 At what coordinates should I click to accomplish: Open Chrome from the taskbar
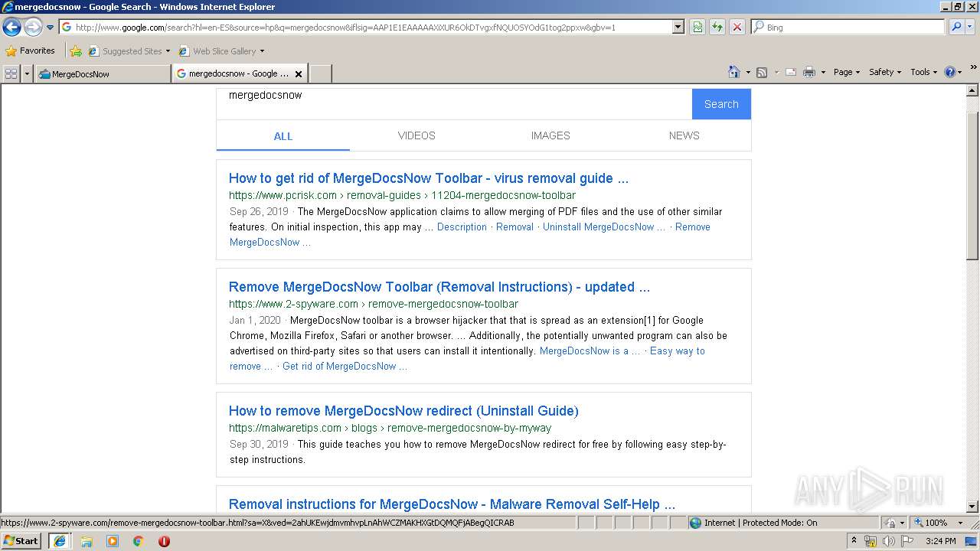click(x=138, y=541)
